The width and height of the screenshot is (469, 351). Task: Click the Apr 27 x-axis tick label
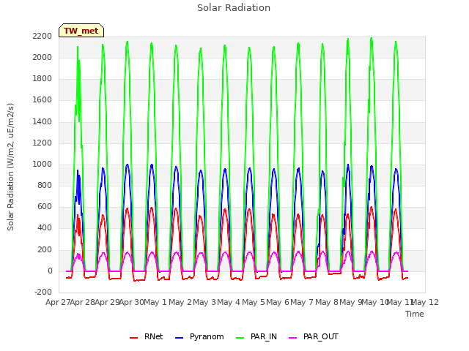click(58, 302)
